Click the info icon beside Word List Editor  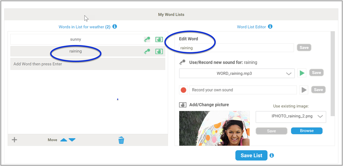click(x=270, y=26)
